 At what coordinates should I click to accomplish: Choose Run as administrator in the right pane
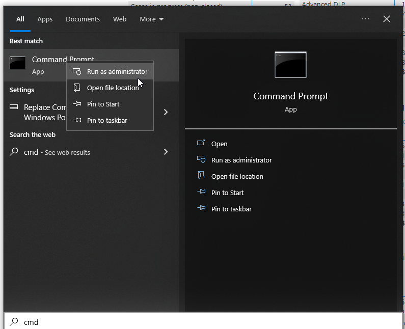pos(241,160)
